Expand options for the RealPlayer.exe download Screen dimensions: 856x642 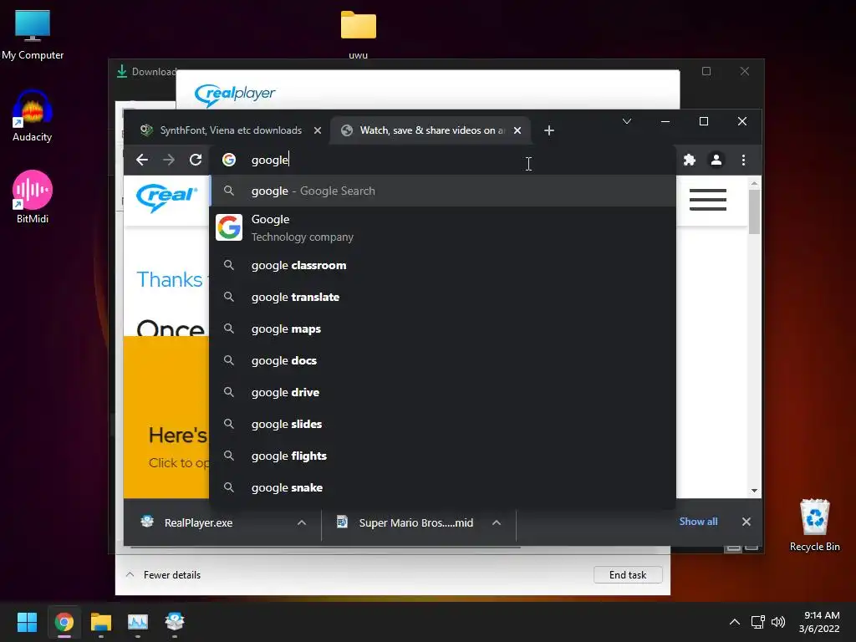301,522
